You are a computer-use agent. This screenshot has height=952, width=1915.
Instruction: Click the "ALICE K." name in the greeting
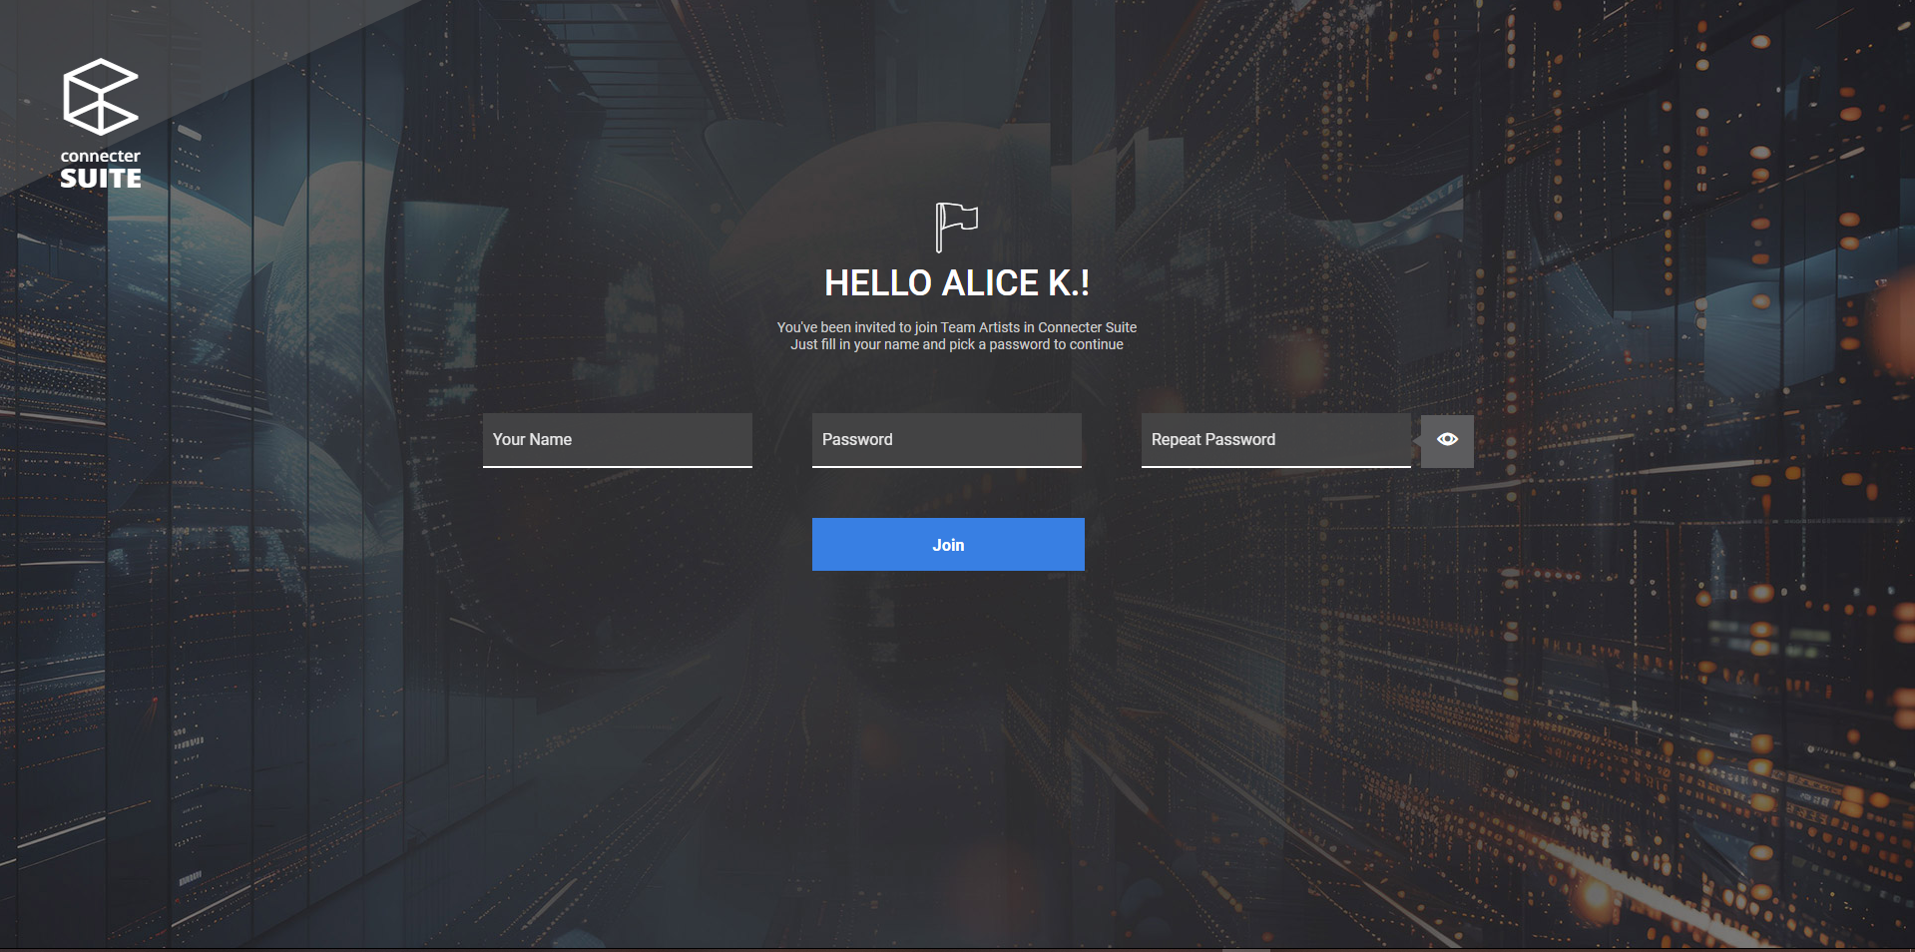tap(1010, 283)
